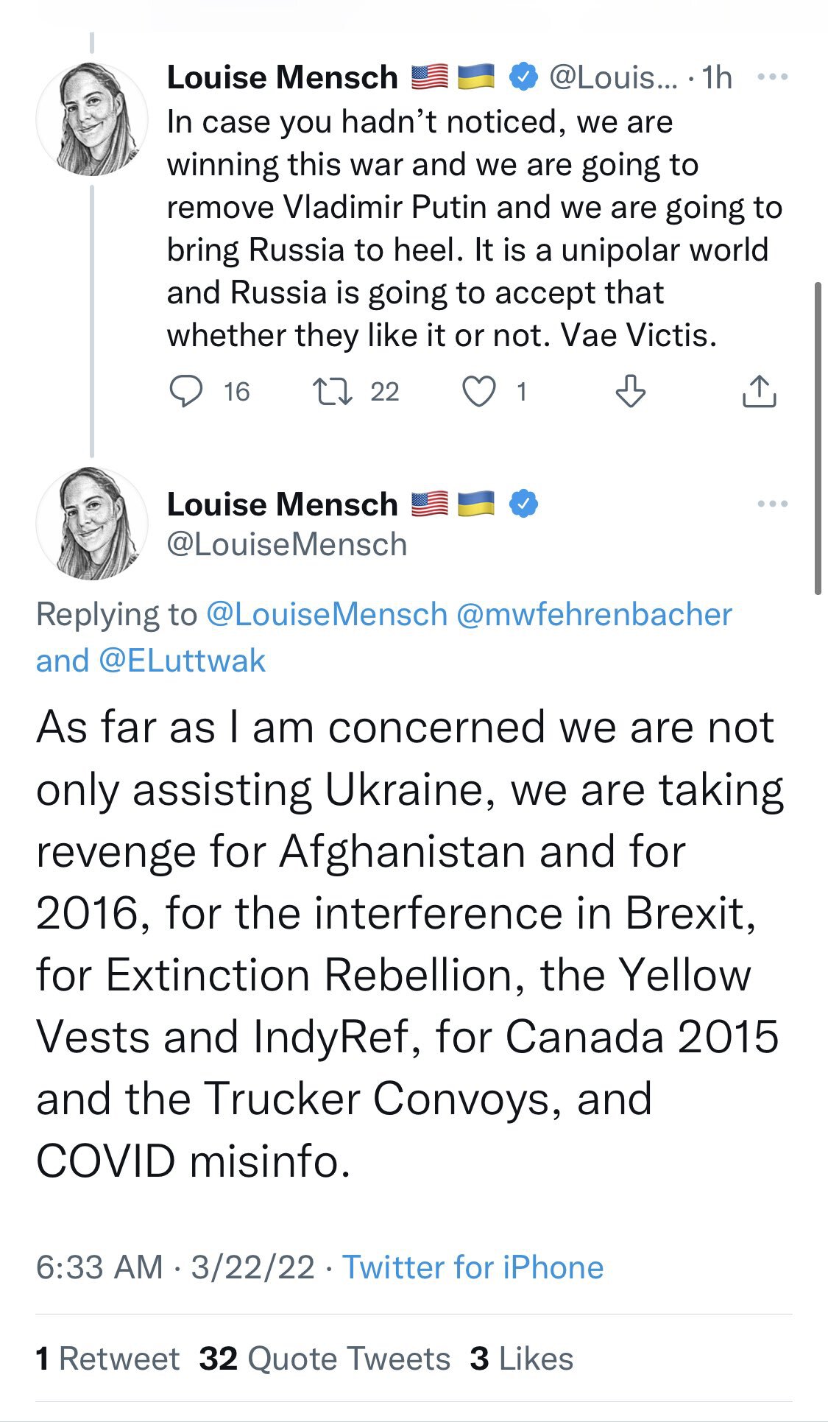The height and width of the screenshot is (1422, 828).
Task: Open the main tweet's profile avatar
Action: tap(92, 524)
